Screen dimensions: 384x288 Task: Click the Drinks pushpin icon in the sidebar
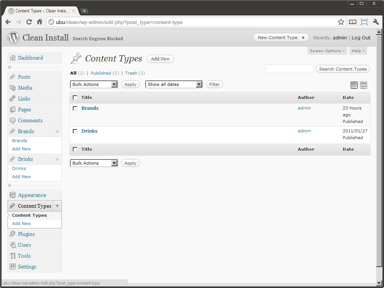[12, 159]
